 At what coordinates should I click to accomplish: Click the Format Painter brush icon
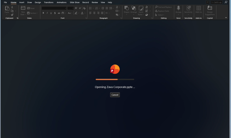click(12, 15)
